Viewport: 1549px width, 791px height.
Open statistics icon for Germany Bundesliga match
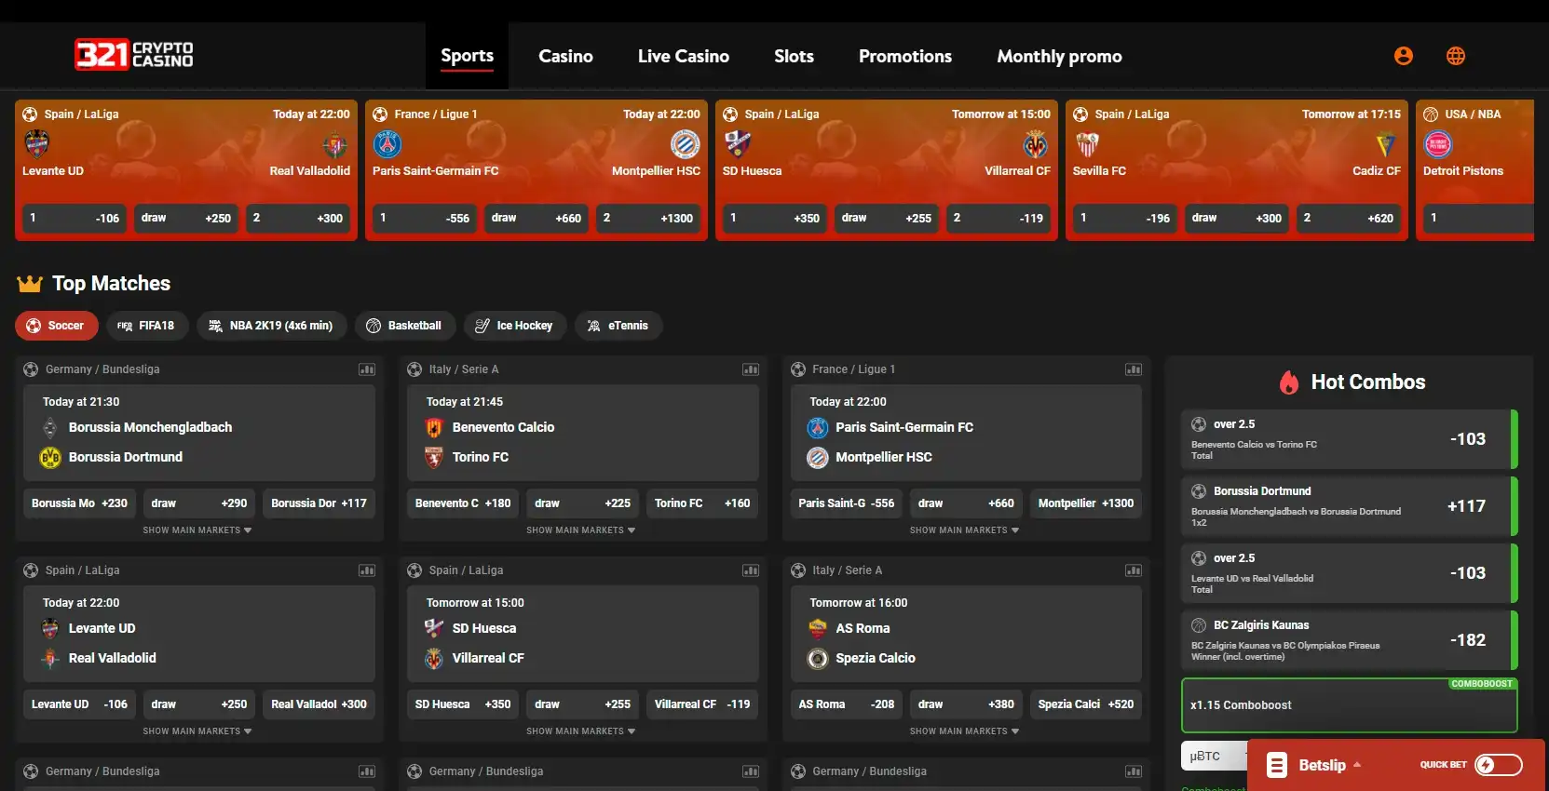(x=367, y=369)
